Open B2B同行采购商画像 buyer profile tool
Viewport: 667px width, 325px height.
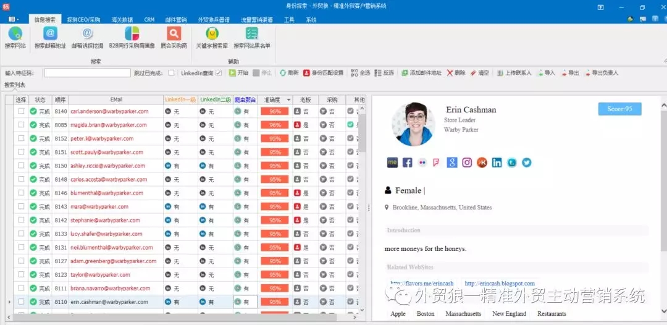pos(132,38)
